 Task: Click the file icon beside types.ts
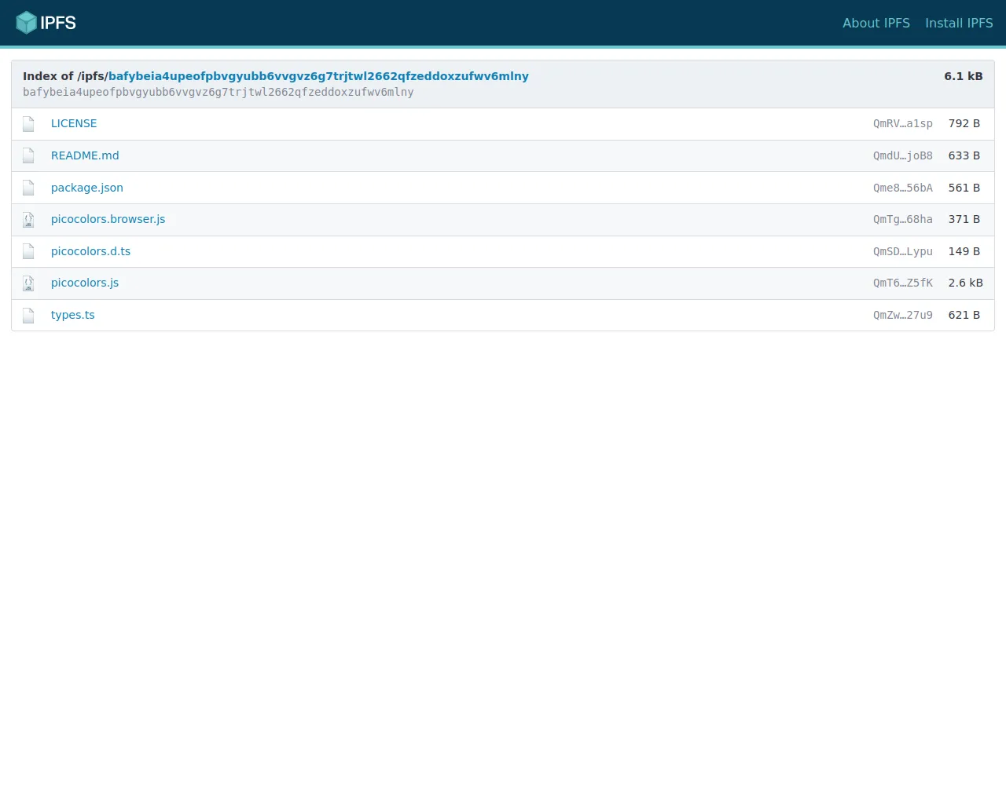28,316
